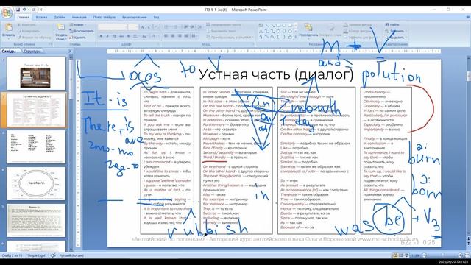Click Cut (Вырезать) in clipboard group
This screenshot has height=265, width=471.
[26, 25]
